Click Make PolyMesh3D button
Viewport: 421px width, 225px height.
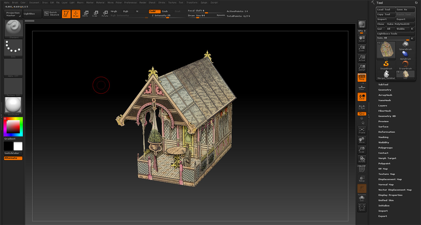tap(400, 24)
